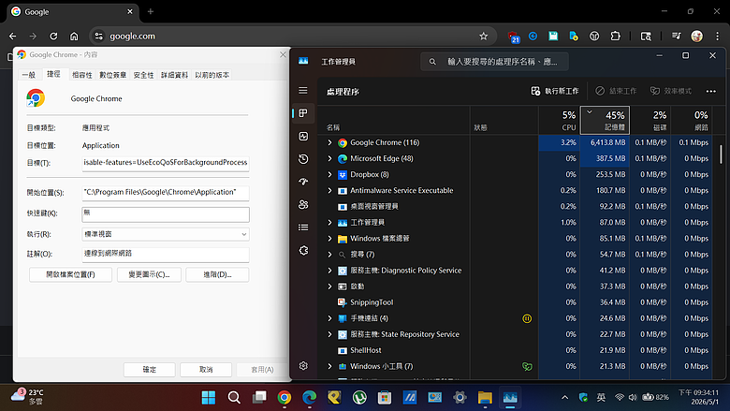Click 確定 button in properties dialog
The height and width of the screenshot is (411, 730).
(x=150, y=370)
